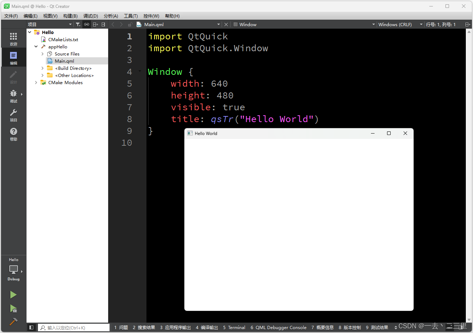Open the 构建(B) menu
Viewport: 473px width, 333px height.
click(x=70, y=16)
